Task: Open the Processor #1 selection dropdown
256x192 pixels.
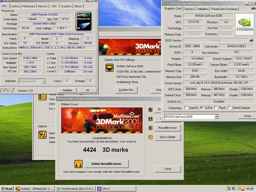Action: 43,81
